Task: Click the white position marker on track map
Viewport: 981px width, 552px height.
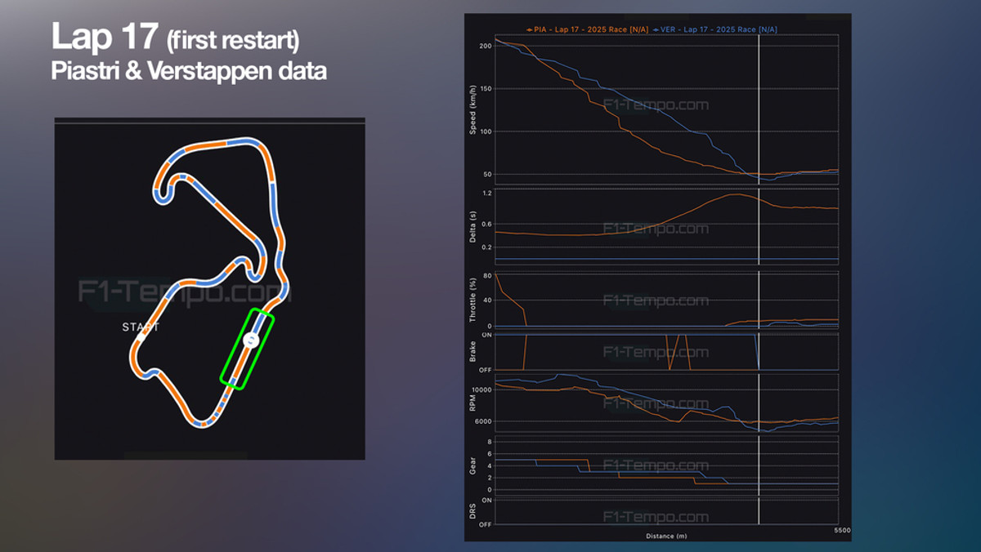Action: tap(252, 340)
